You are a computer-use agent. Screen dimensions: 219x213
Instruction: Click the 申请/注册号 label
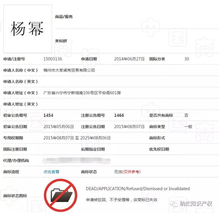tap(14, 59)
